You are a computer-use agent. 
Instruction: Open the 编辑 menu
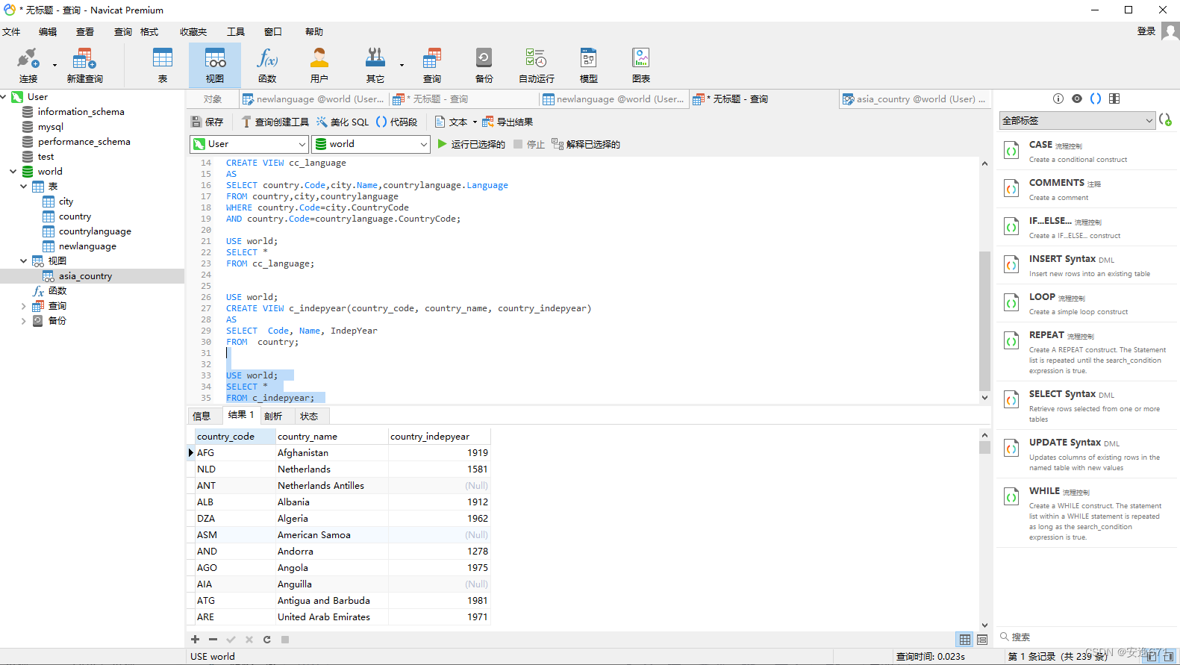tap(48, 31)
